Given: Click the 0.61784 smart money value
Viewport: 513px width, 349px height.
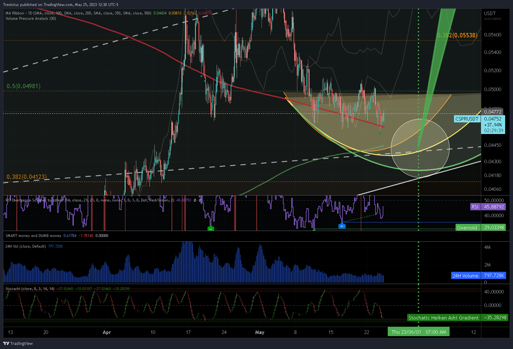Looking at the screenshot, I should pyautogui.click(x=70, y=236).
